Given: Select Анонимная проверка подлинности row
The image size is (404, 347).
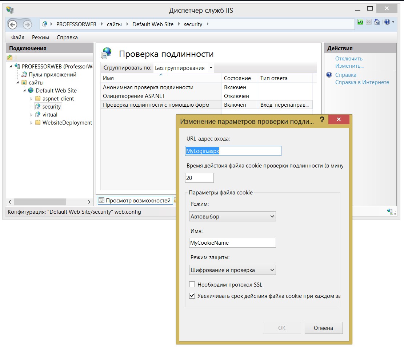Looking at the screenshot, I should (207, 87).
